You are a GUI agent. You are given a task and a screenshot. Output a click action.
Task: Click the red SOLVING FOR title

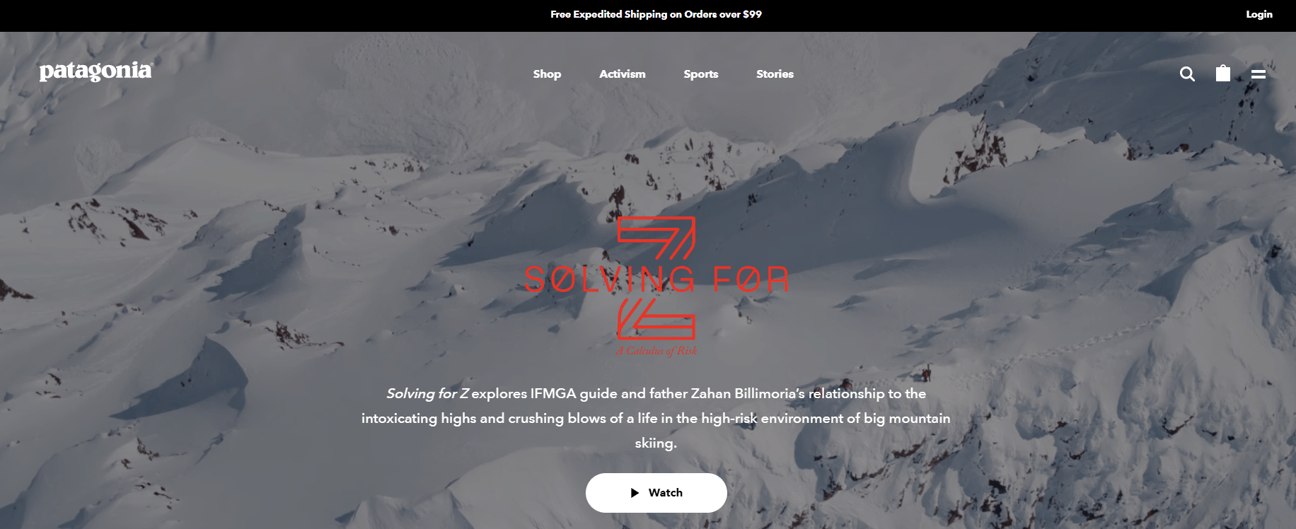point(656,279)
